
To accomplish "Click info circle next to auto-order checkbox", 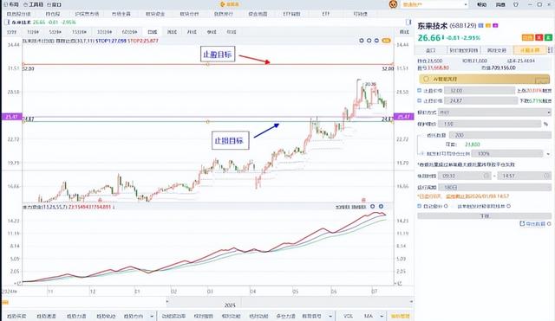I will pos(446,206).
